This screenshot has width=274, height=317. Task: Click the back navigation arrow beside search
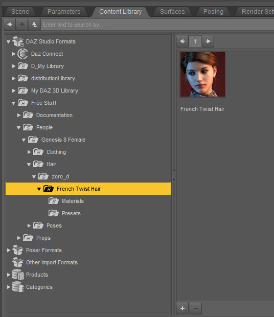[10, 25]
